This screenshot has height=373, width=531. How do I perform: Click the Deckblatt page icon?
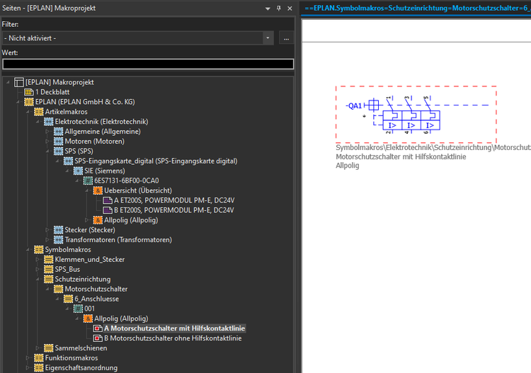click(x=29, y=92)
